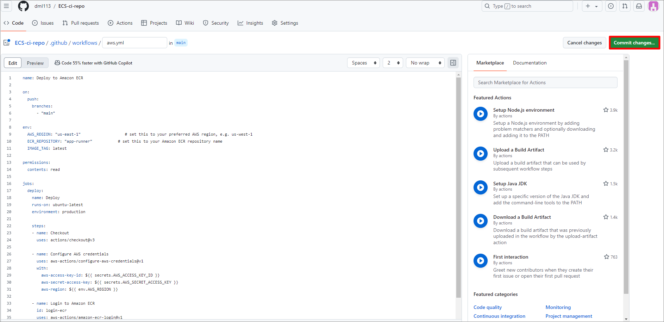The width and height of the screenshot is (664, 322).
Task: Open the No wrap line mode dropdown
Action: point(425,63)
